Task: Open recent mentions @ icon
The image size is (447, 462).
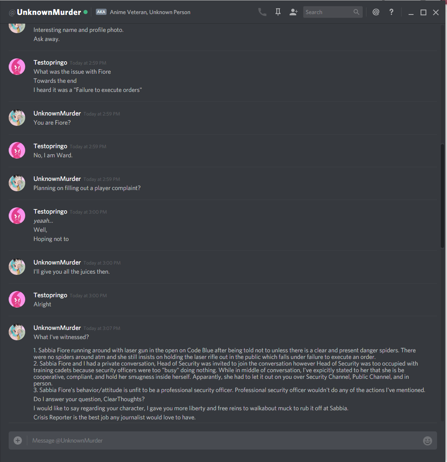Action: click(376, 12)
